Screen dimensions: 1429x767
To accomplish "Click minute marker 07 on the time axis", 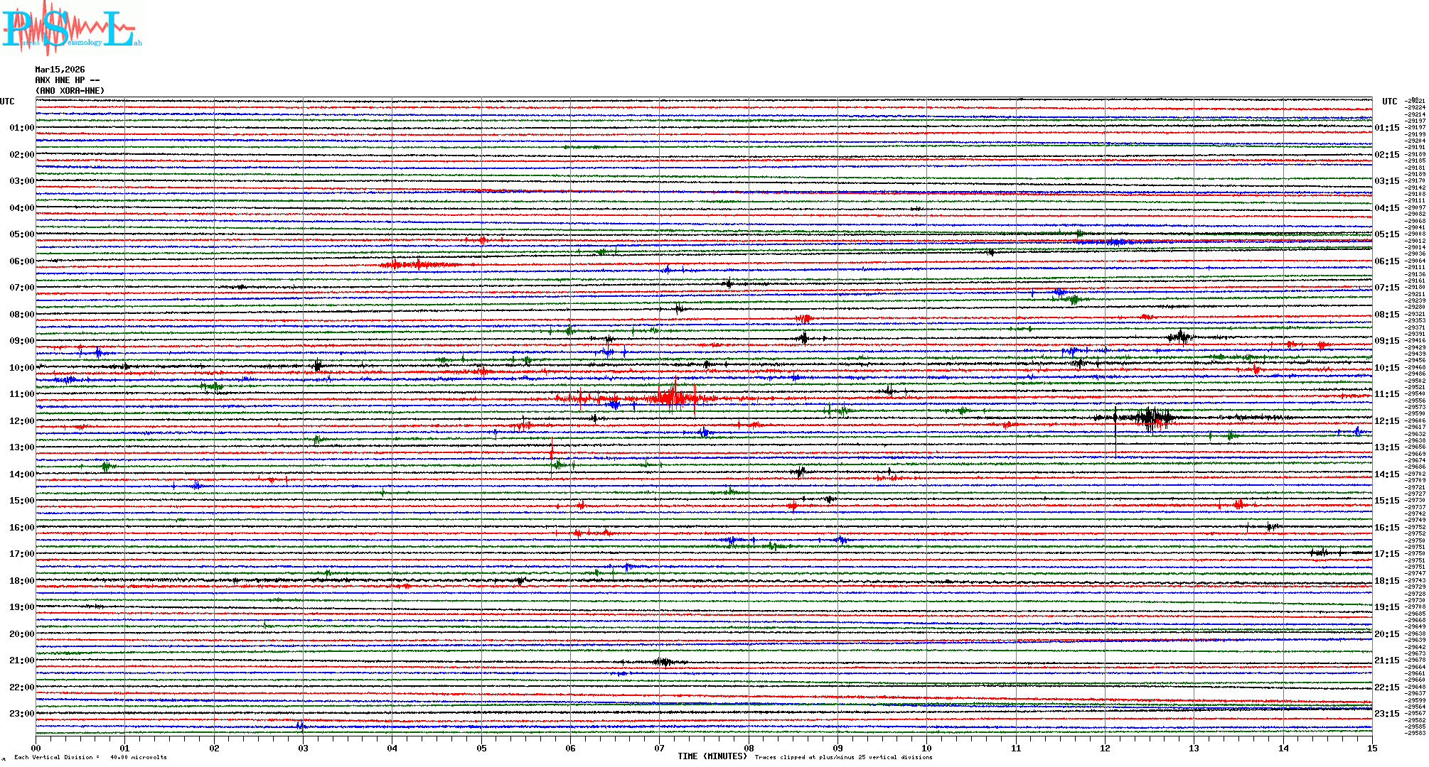I will 659,748.
